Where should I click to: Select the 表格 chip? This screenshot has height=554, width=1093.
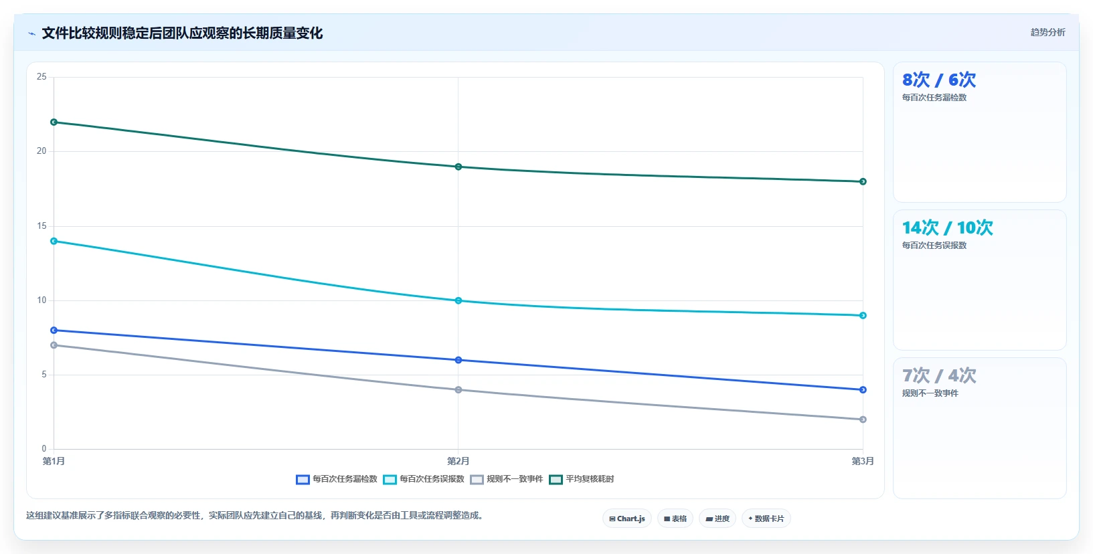point(675,519)
